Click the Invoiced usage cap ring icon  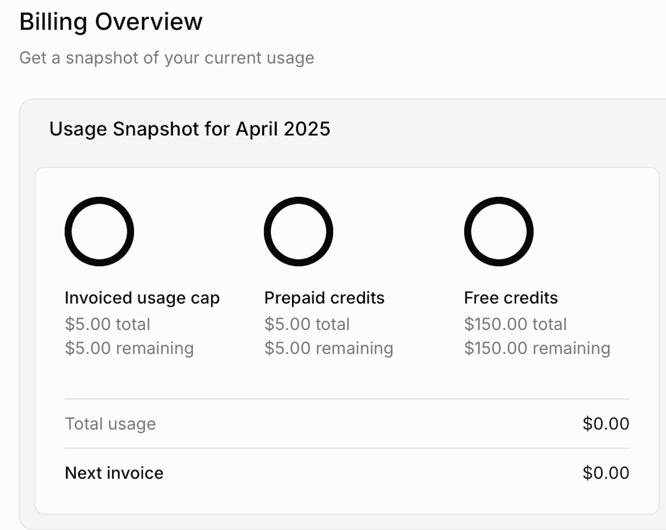[99, 232]
